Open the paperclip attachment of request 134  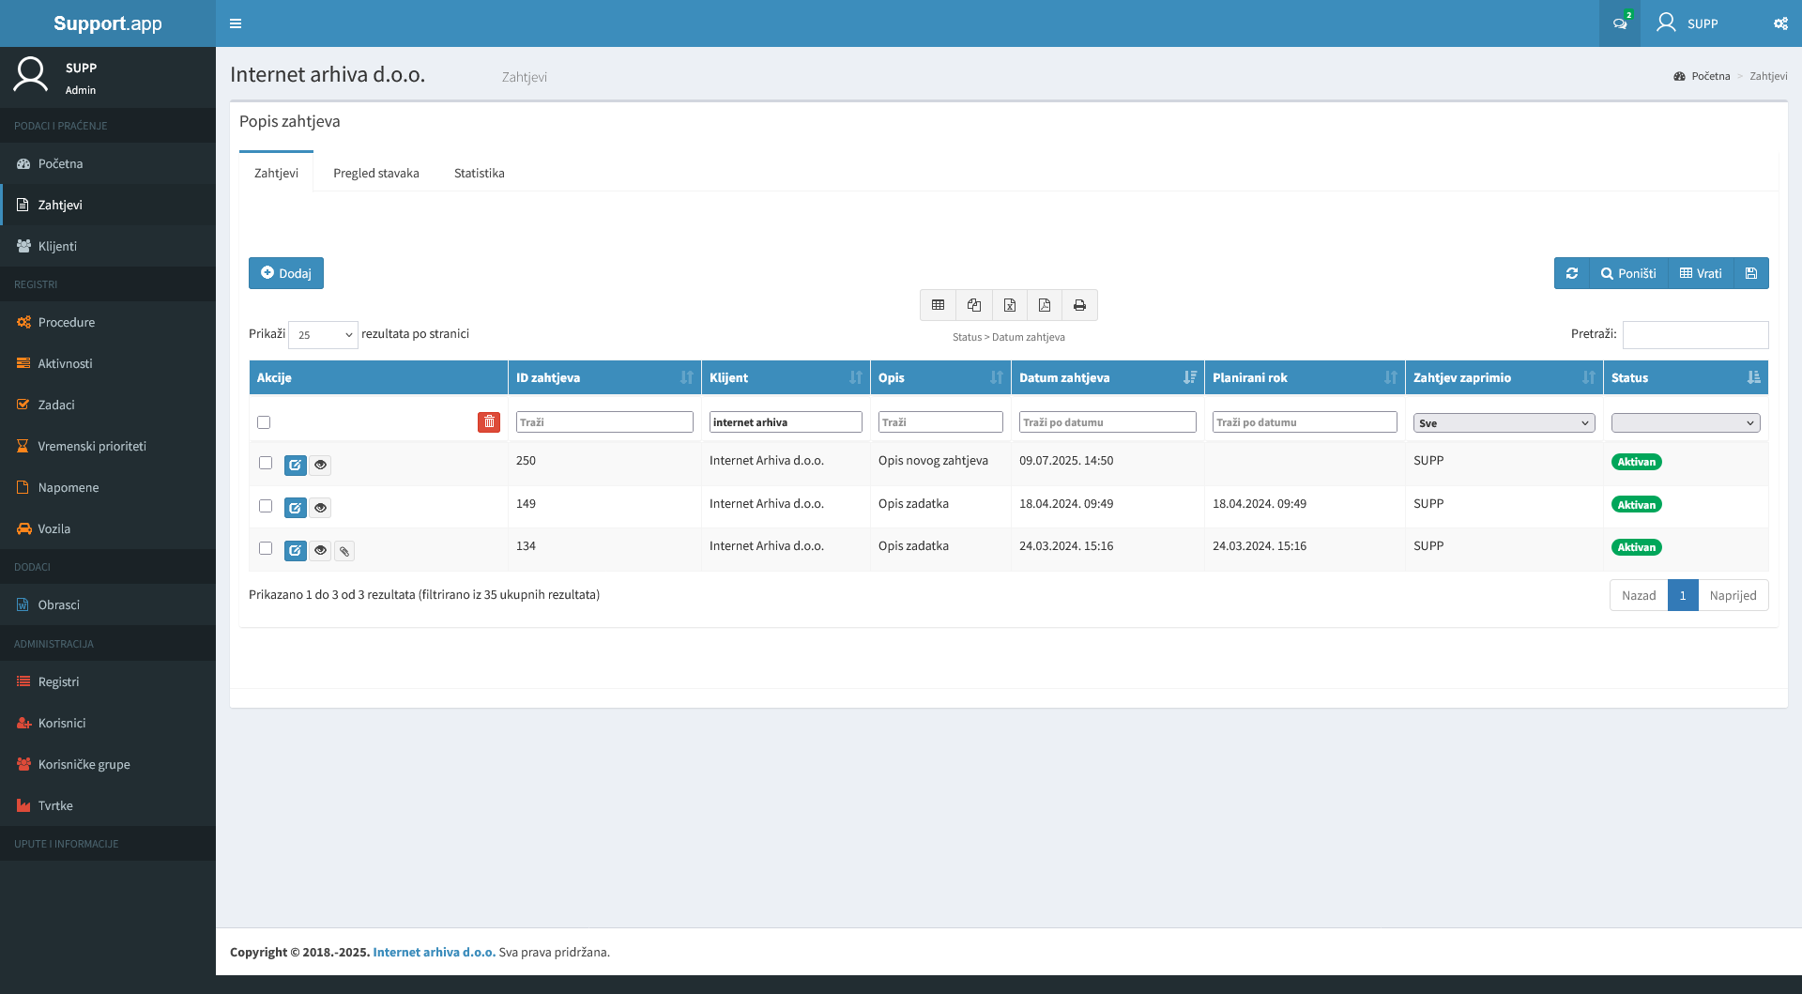[344, 551]
